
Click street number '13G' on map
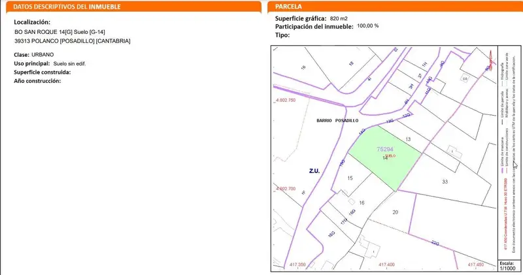390,121
